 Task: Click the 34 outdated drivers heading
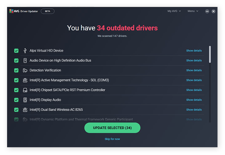pyautogui.click(x=127, y=28)
